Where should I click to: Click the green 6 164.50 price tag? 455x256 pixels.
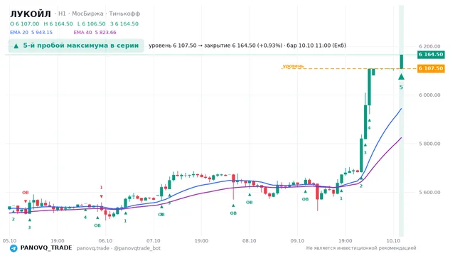[431, 55]
